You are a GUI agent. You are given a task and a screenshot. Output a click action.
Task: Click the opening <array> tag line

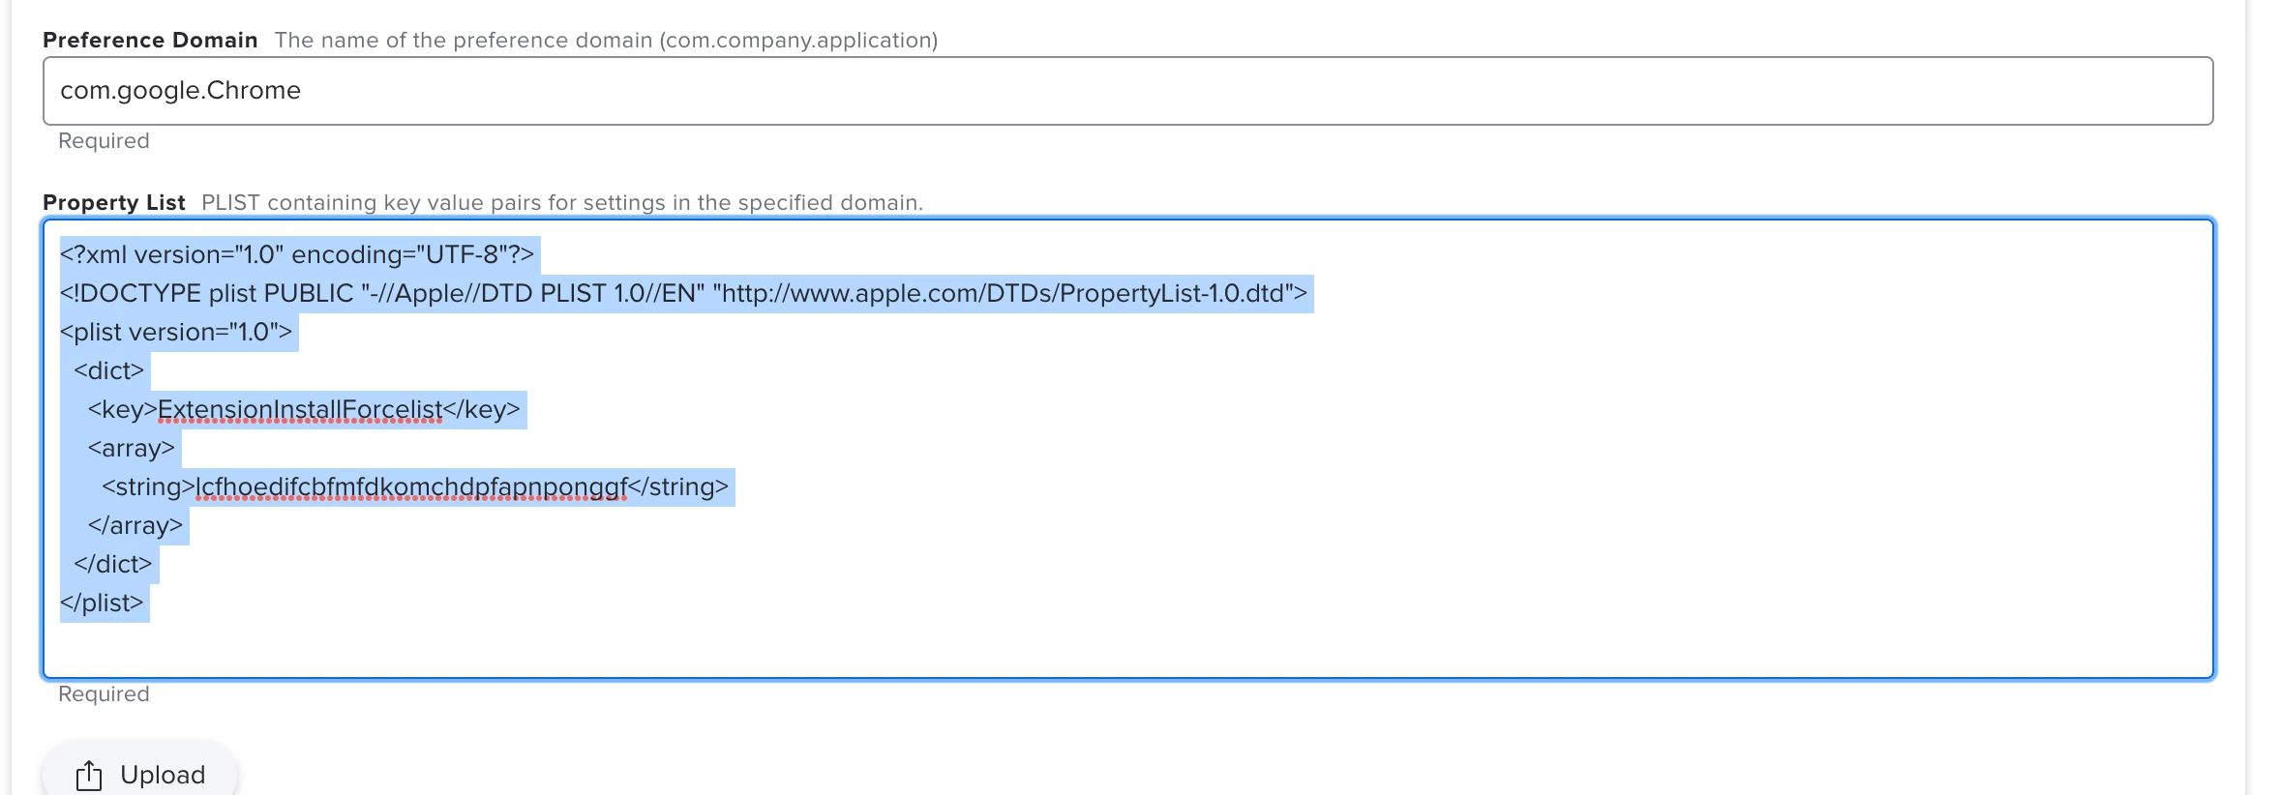tap(131, 449)
